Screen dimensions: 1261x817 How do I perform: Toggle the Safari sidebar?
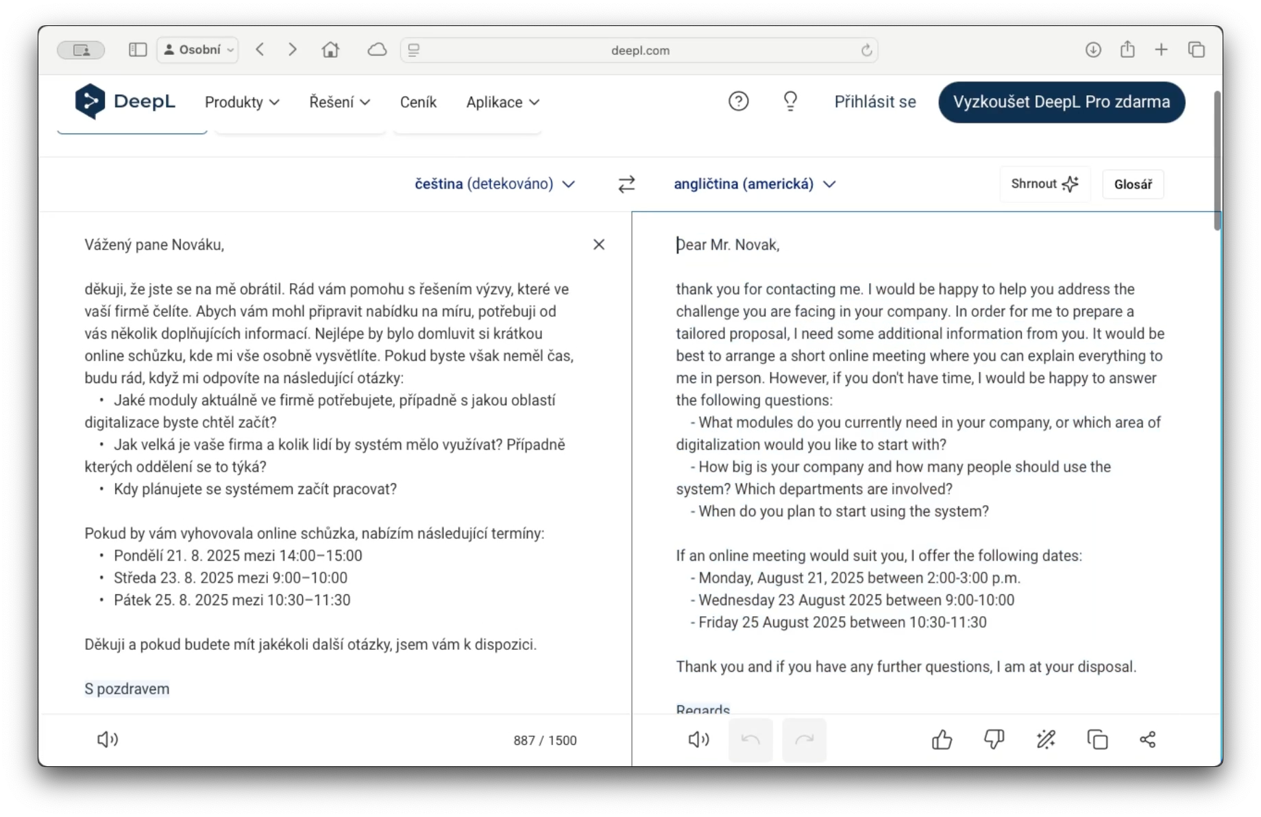[x=138, y=50]
